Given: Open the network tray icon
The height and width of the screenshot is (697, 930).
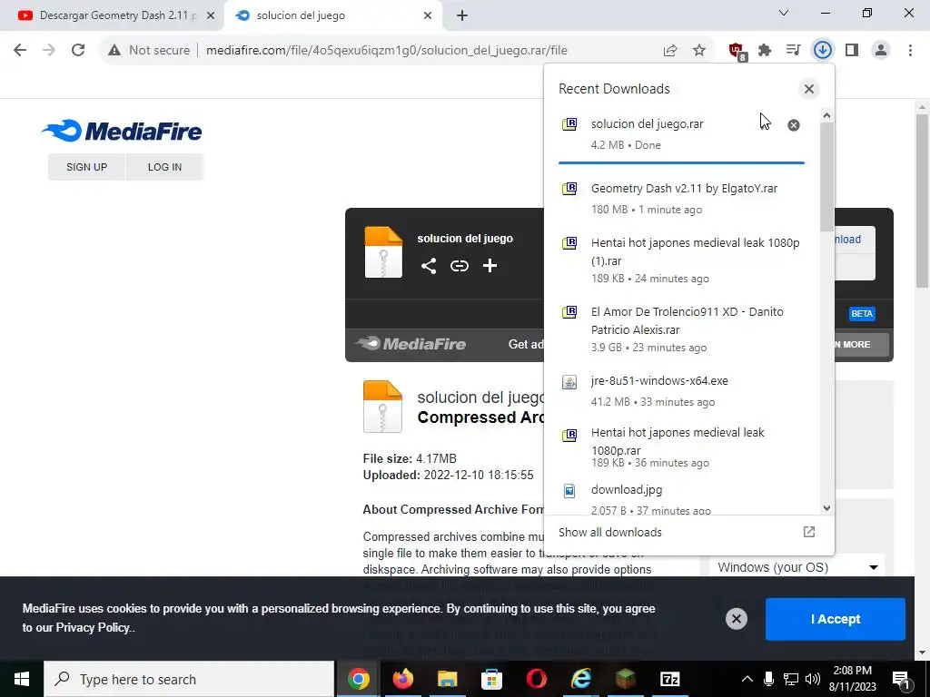Looking at the screenshot, I should coord(791,679).
